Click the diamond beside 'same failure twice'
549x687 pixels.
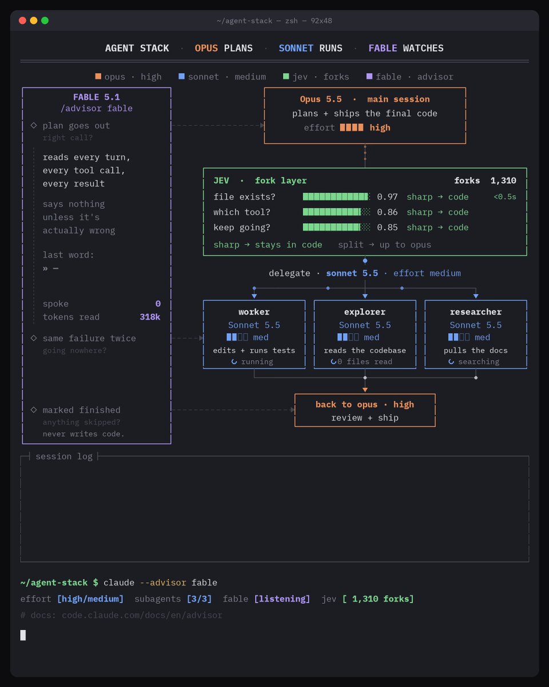tap(33, 338)
